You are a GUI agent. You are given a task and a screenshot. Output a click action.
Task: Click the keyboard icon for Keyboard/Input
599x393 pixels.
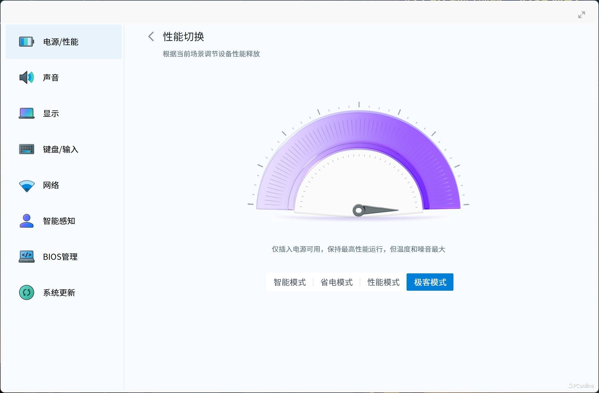(27, 149)
